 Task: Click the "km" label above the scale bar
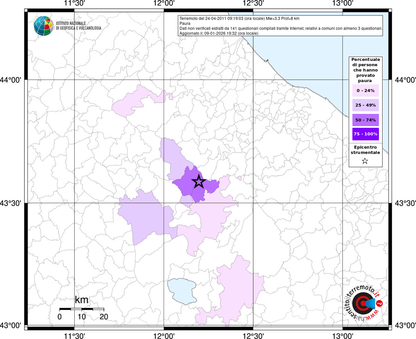[81, 300]
